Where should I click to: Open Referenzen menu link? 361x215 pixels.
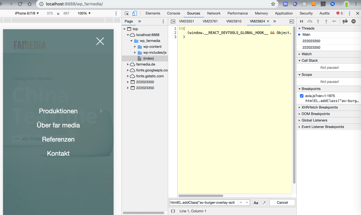[58, 139]
